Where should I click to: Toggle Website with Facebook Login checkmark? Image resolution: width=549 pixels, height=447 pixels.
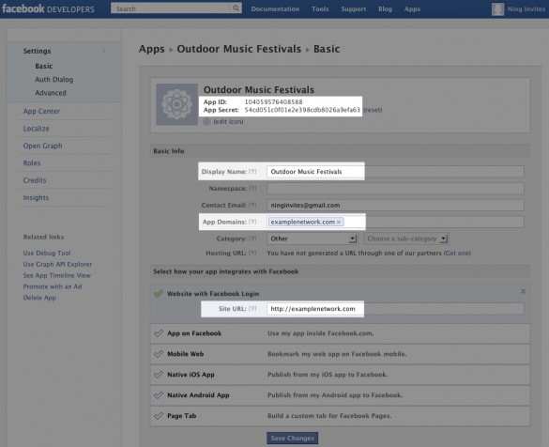[x=159, y=294]
